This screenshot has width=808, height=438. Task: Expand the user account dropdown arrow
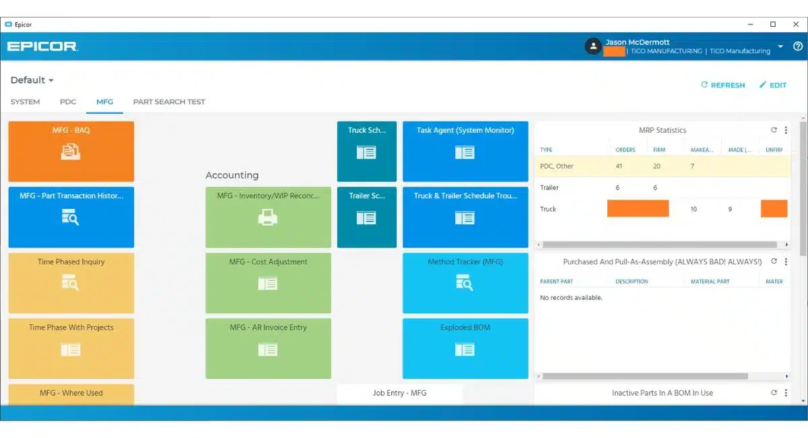pos(780,46)
